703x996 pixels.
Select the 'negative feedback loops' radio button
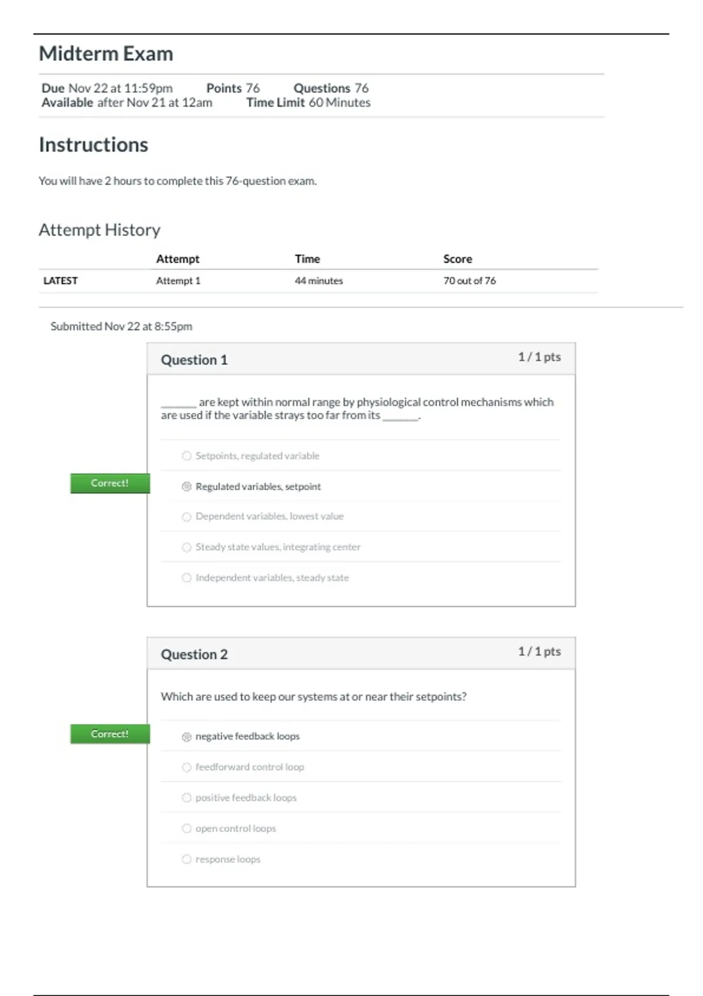186,736
